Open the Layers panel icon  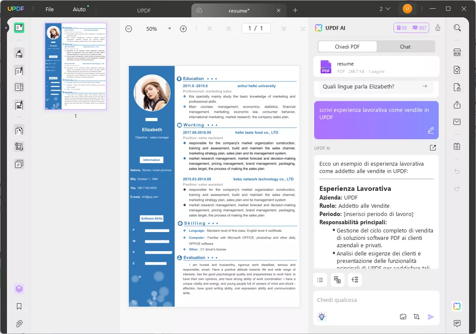pyautogui.click(x=19, y=289)
